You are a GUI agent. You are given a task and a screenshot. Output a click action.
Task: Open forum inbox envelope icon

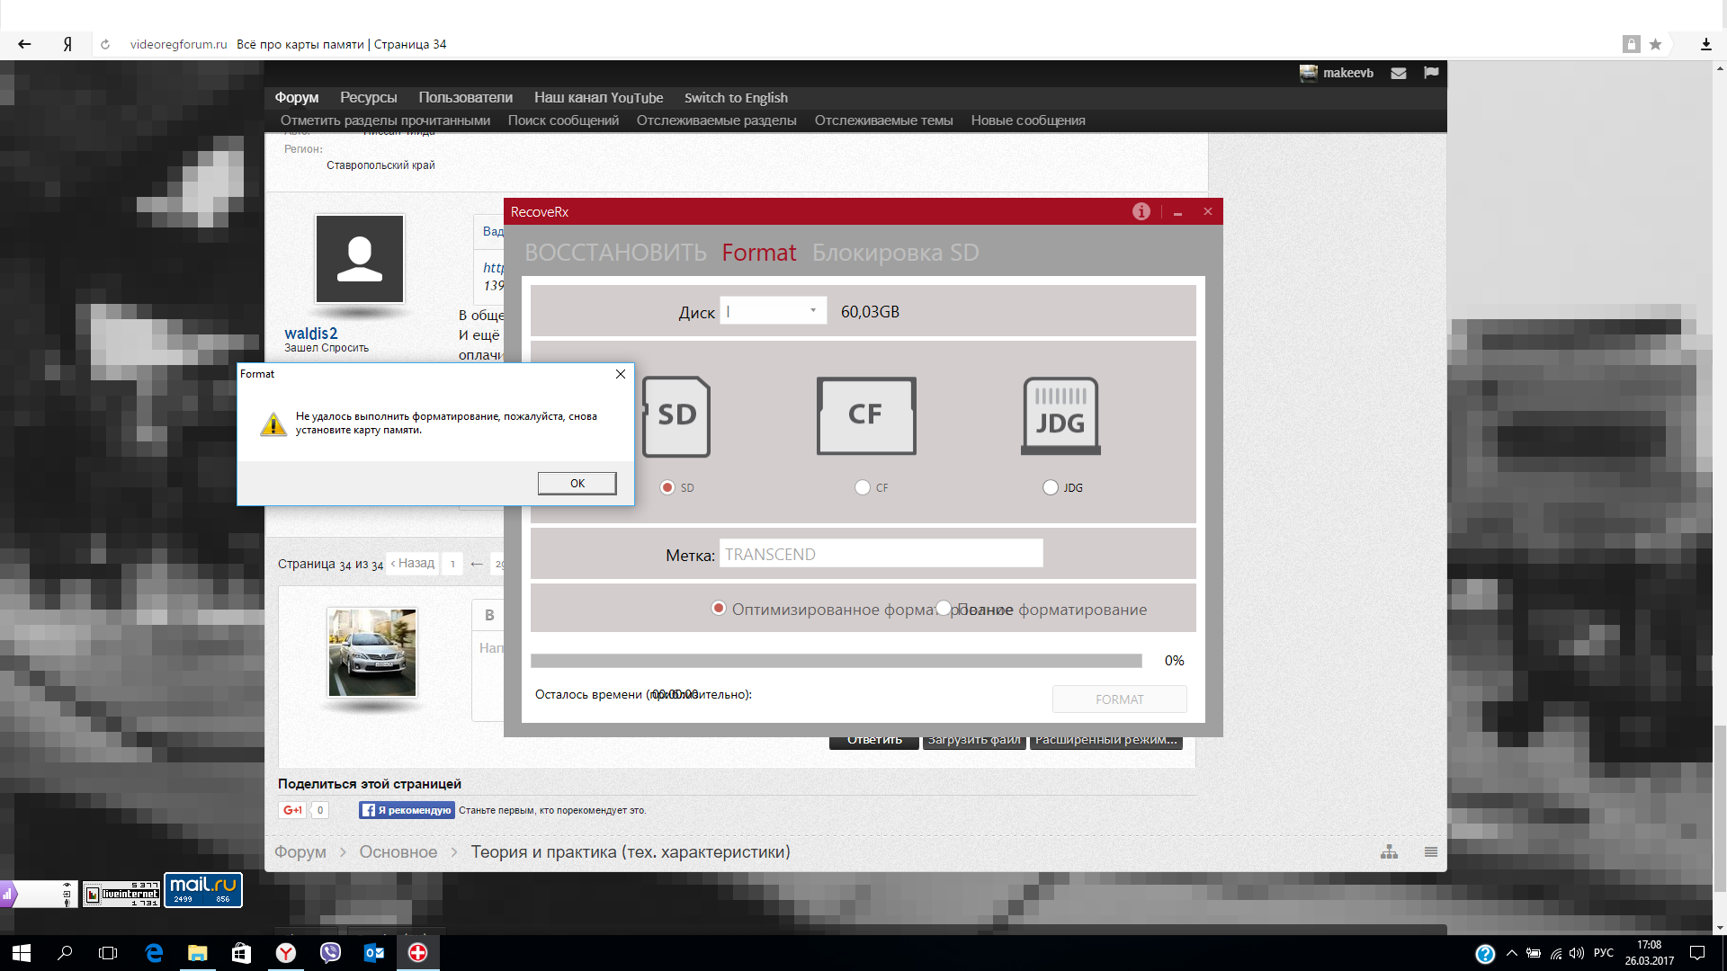coord(1398,74)
